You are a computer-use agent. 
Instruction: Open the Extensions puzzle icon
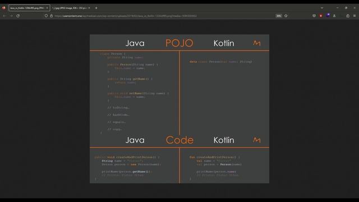348,16
